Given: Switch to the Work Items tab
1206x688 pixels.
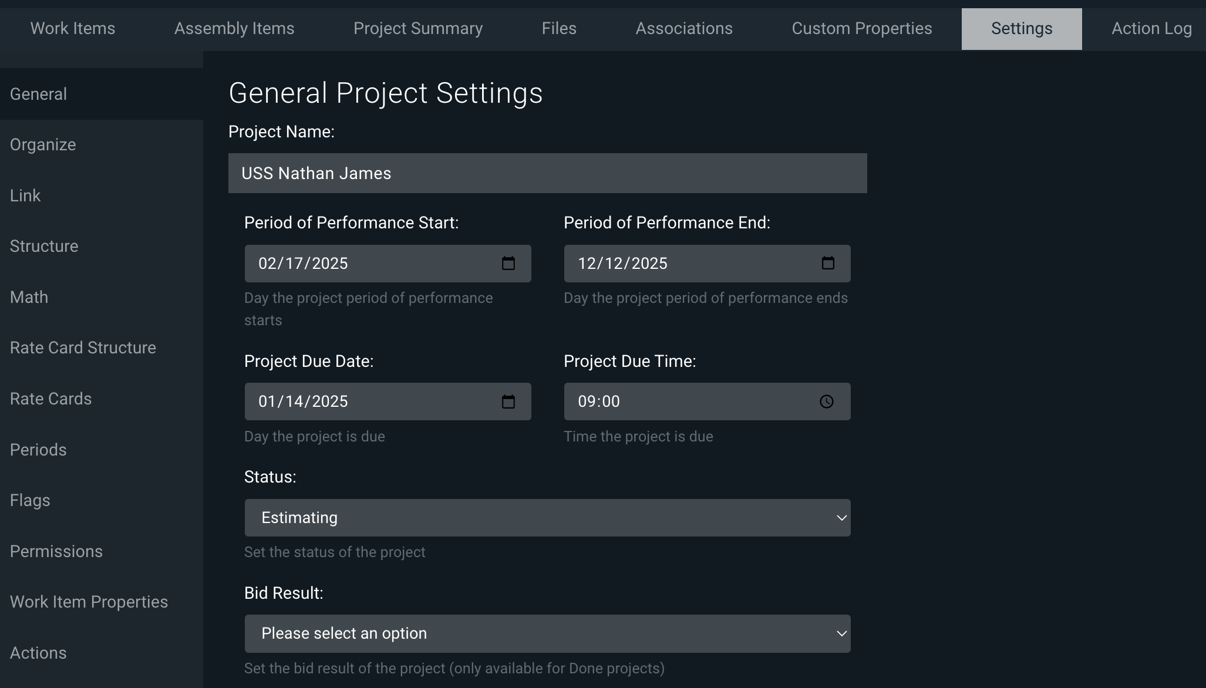Looking at the screenshot, I should 73,29.
